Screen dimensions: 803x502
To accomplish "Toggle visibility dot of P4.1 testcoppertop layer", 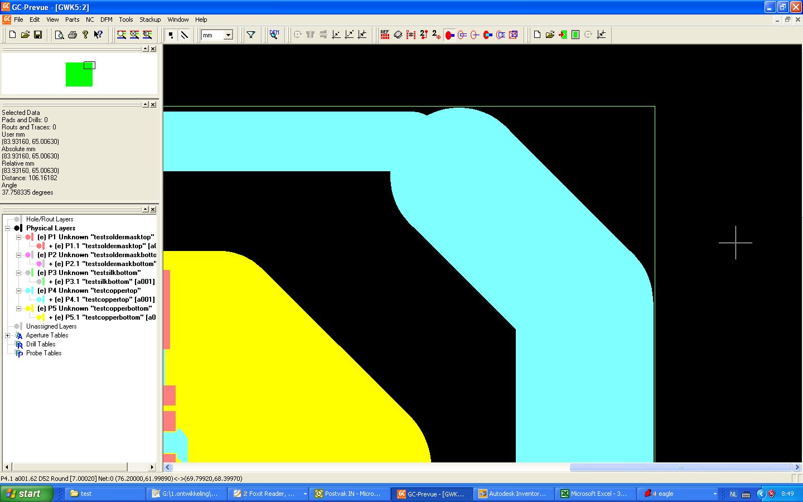I will click(x=40, y=300).
